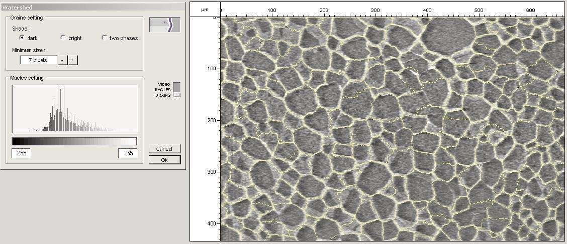Decrease minimum size with minus button

(x=62, y=60)
